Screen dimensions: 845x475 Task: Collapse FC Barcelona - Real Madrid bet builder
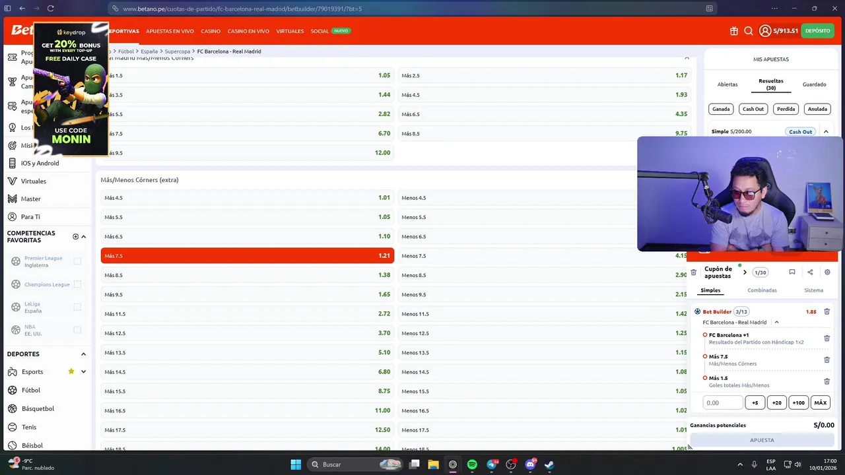click(777, 322)
